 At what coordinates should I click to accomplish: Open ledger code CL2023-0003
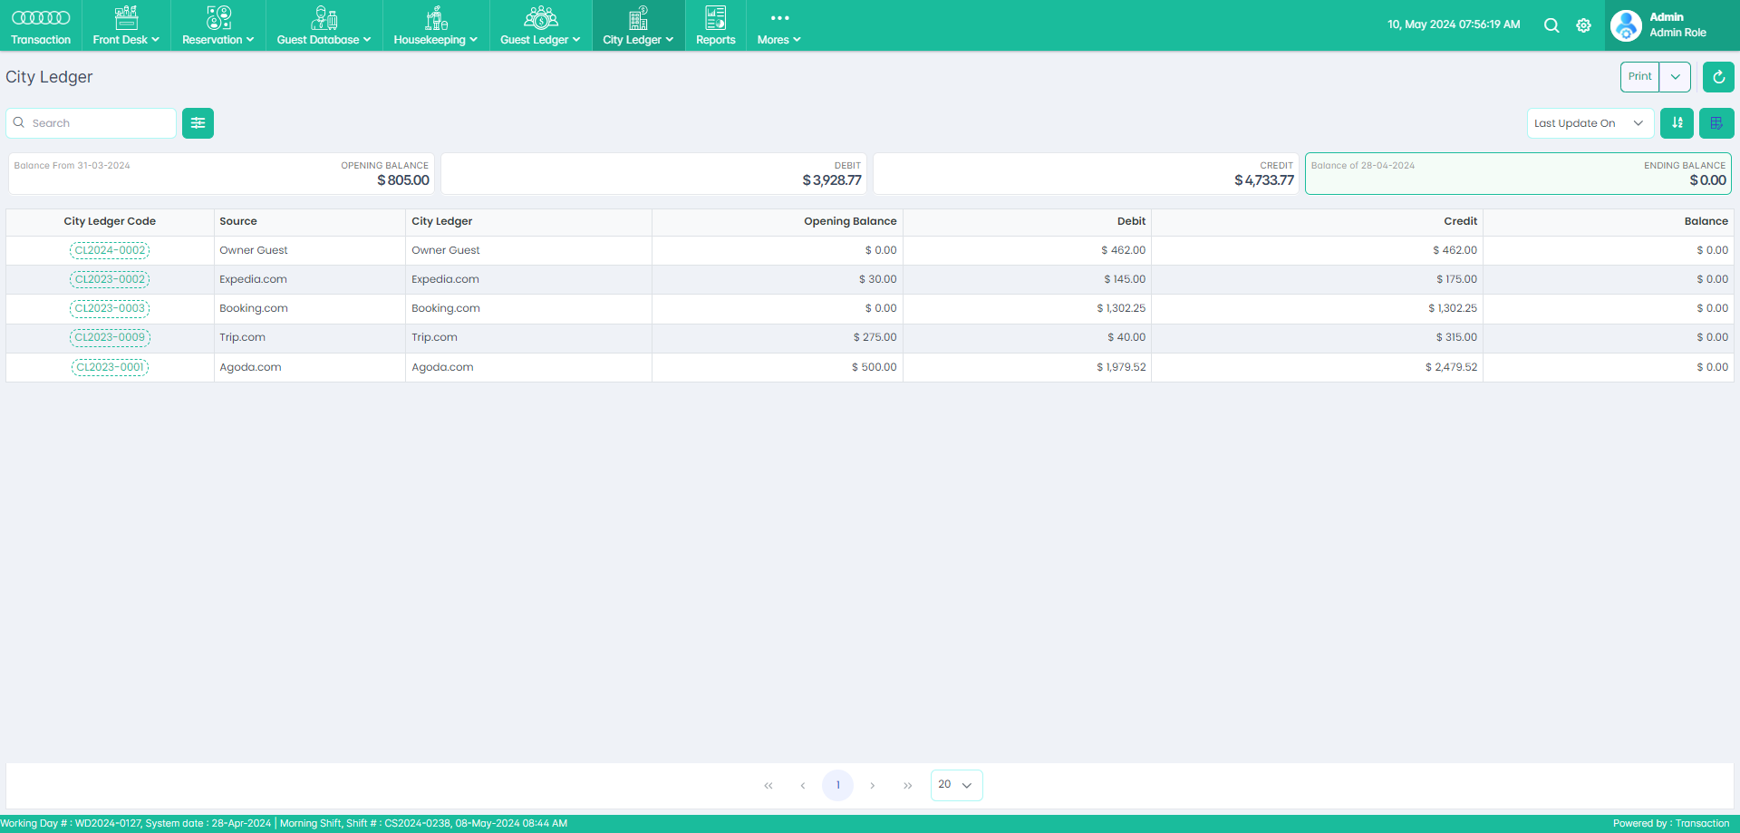(110, 308)
